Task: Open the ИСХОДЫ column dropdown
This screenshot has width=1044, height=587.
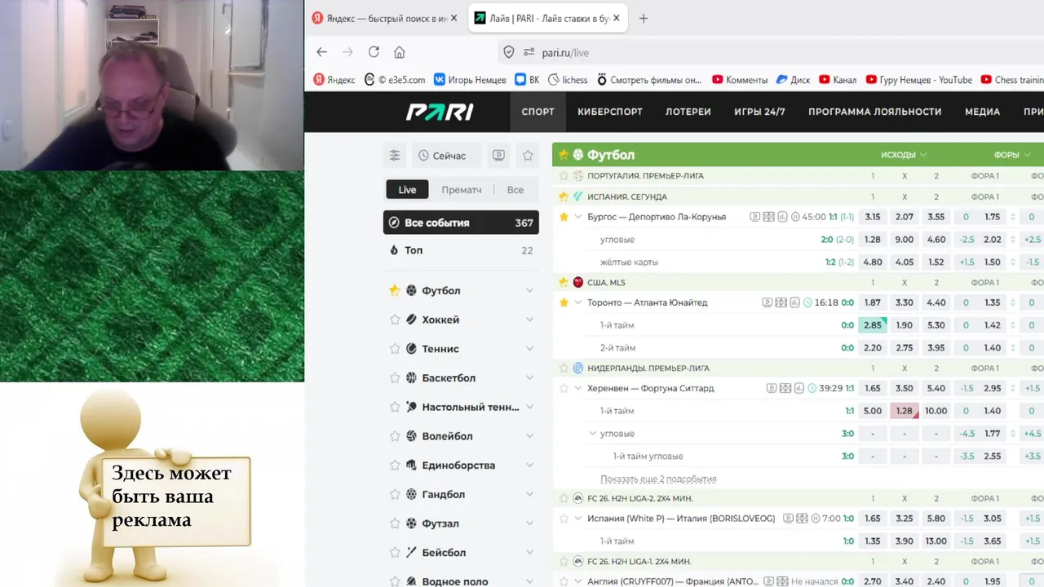Action: pos(904,155)
